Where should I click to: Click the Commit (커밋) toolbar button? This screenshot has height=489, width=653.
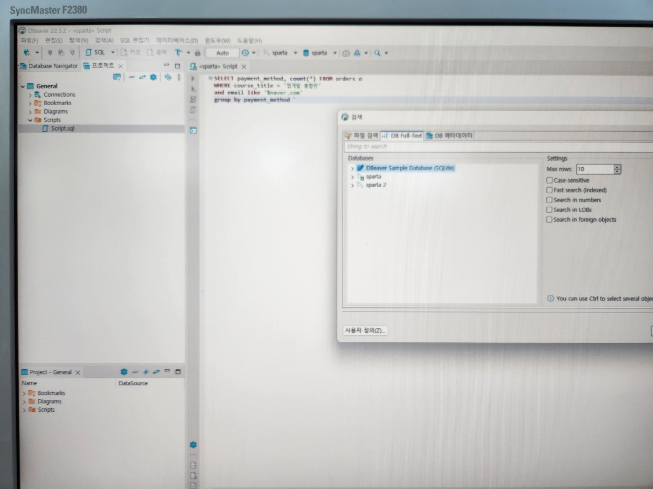point(131,53)
